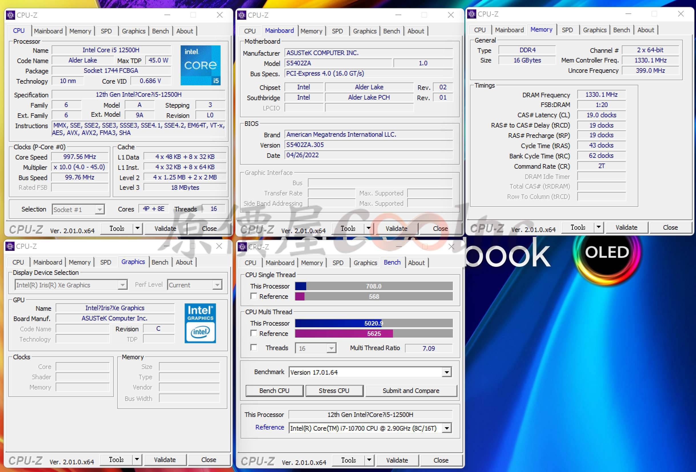Expand Tools arrow in the Mainboard window
696x472 pixels.
(x=369, y=229)
